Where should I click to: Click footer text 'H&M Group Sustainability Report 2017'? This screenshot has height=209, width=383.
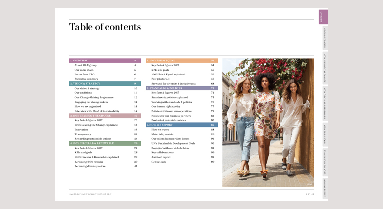click(x=90, y=194)
